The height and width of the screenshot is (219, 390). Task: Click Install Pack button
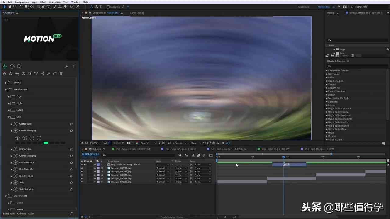(9, 214)
